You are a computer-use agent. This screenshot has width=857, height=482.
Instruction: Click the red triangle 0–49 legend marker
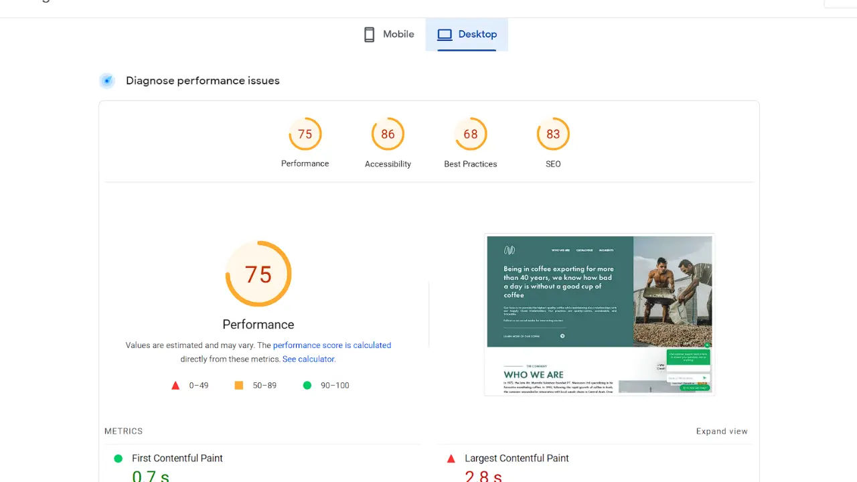(x=175, y=386)
